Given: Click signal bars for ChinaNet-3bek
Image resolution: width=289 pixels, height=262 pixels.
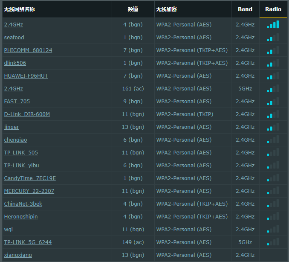Looking at the screenshot, I should tap(273, 204).
